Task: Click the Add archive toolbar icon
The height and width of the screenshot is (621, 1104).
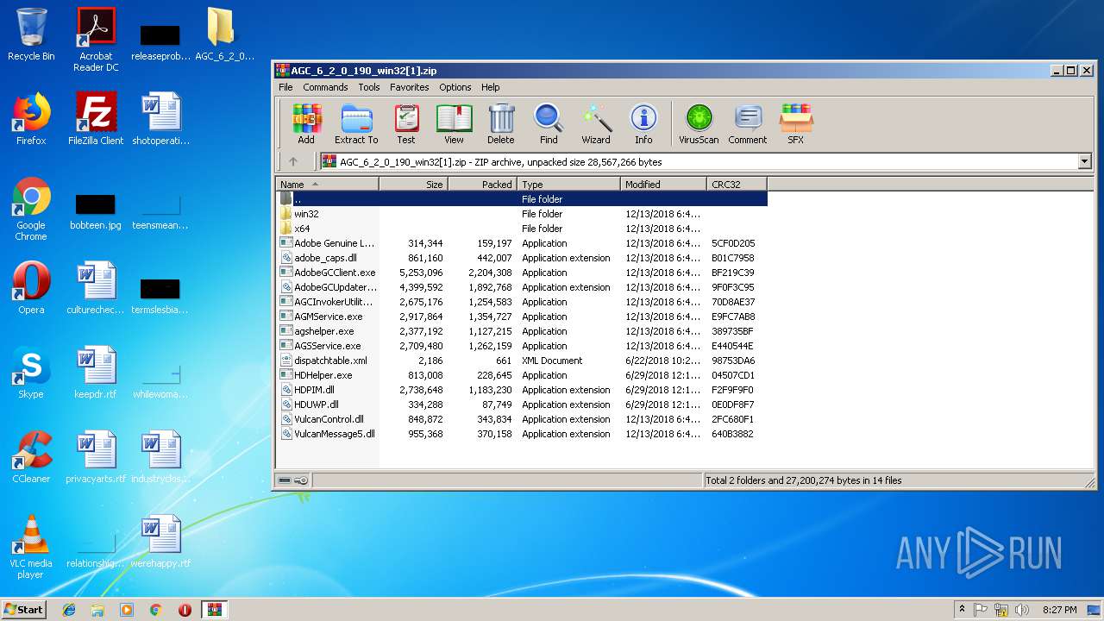Action: point(306,123)
